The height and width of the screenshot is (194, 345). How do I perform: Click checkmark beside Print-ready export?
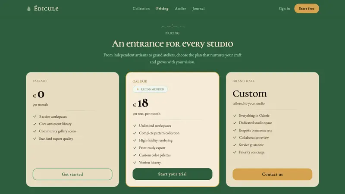pos(135,148)
